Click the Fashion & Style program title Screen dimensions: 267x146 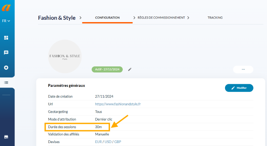[57, 18]
